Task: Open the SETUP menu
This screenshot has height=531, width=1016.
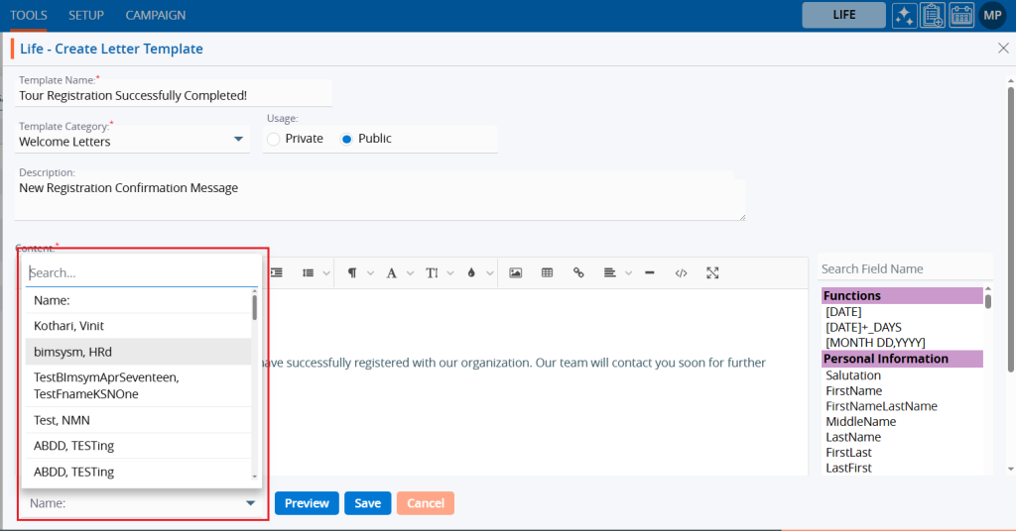Action: coord(85,15)
